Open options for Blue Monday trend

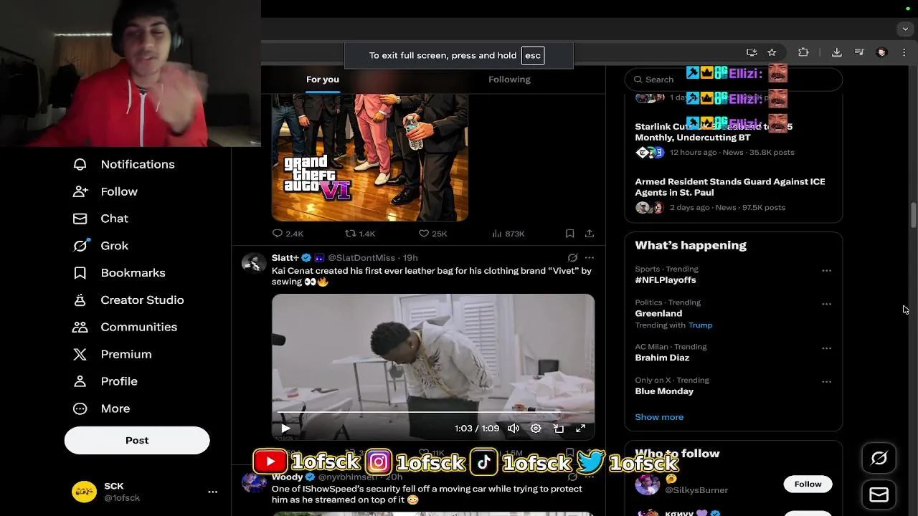pos(826,382)
